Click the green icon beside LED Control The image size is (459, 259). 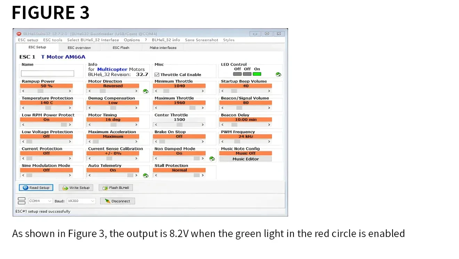point(278,74)
